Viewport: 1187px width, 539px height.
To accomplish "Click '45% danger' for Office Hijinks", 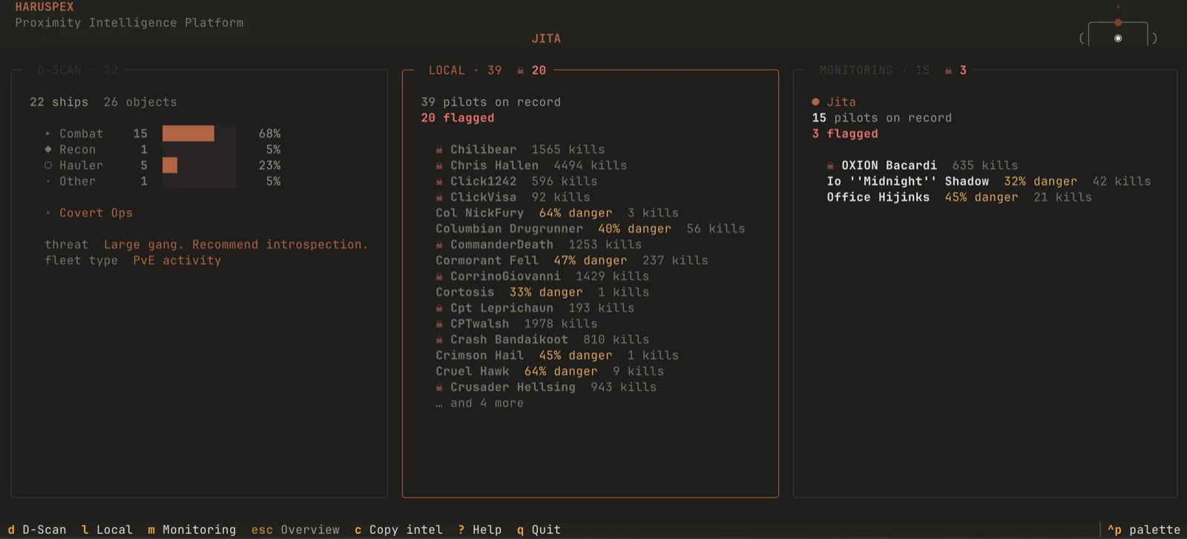I will point(982,197).
